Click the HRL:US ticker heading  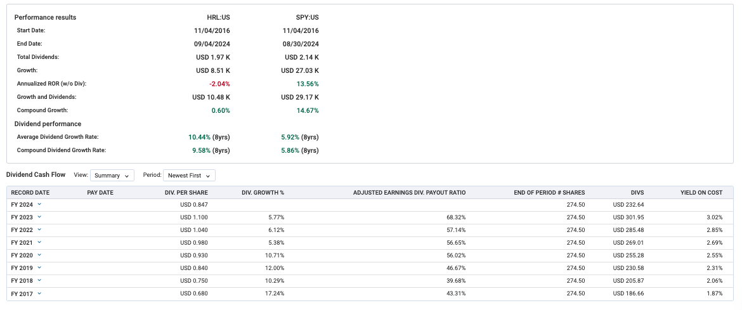click(219, 17)
